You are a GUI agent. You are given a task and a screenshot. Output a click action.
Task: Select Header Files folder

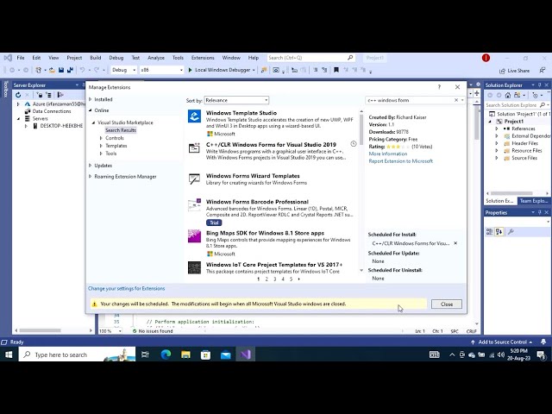click(524, 143)
